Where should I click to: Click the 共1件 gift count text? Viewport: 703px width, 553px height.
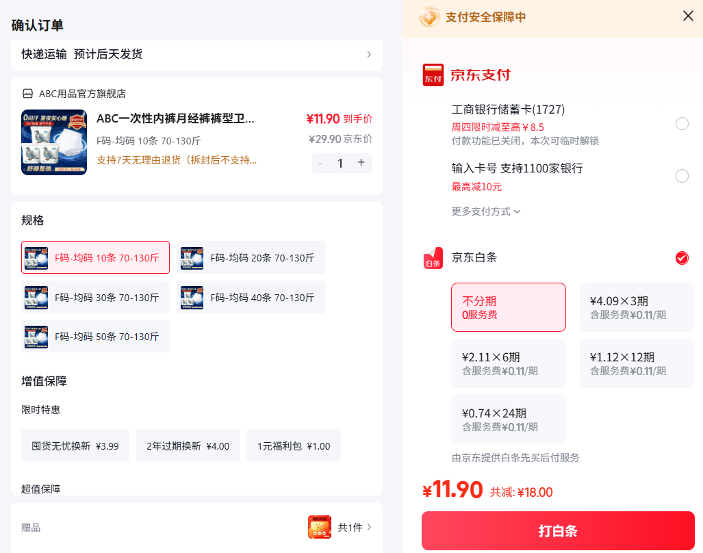[350, 528]
